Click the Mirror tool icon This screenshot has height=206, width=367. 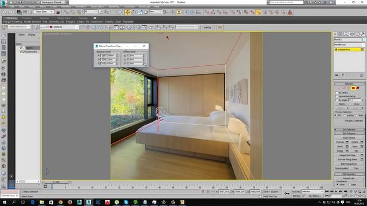coord(186,12)
